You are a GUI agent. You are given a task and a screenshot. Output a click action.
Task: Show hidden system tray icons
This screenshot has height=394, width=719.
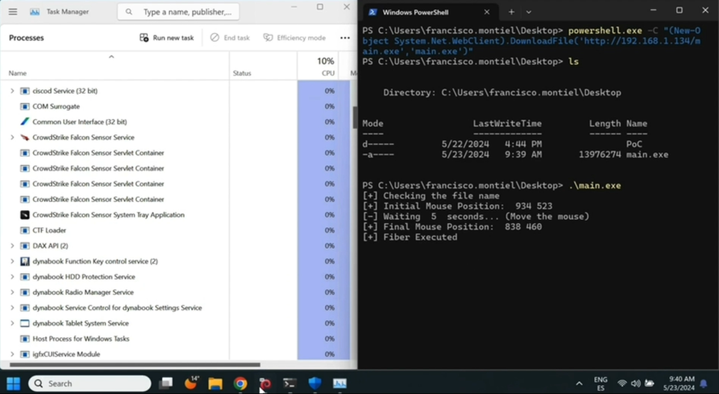[579, 384]
